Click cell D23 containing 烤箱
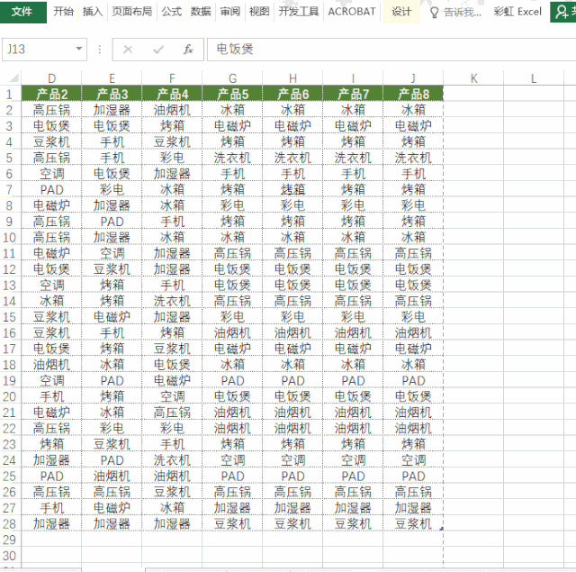 tap(51, 444)
